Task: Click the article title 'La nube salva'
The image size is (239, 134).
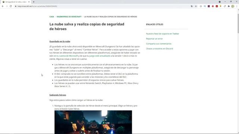Action: coord(87,26)
